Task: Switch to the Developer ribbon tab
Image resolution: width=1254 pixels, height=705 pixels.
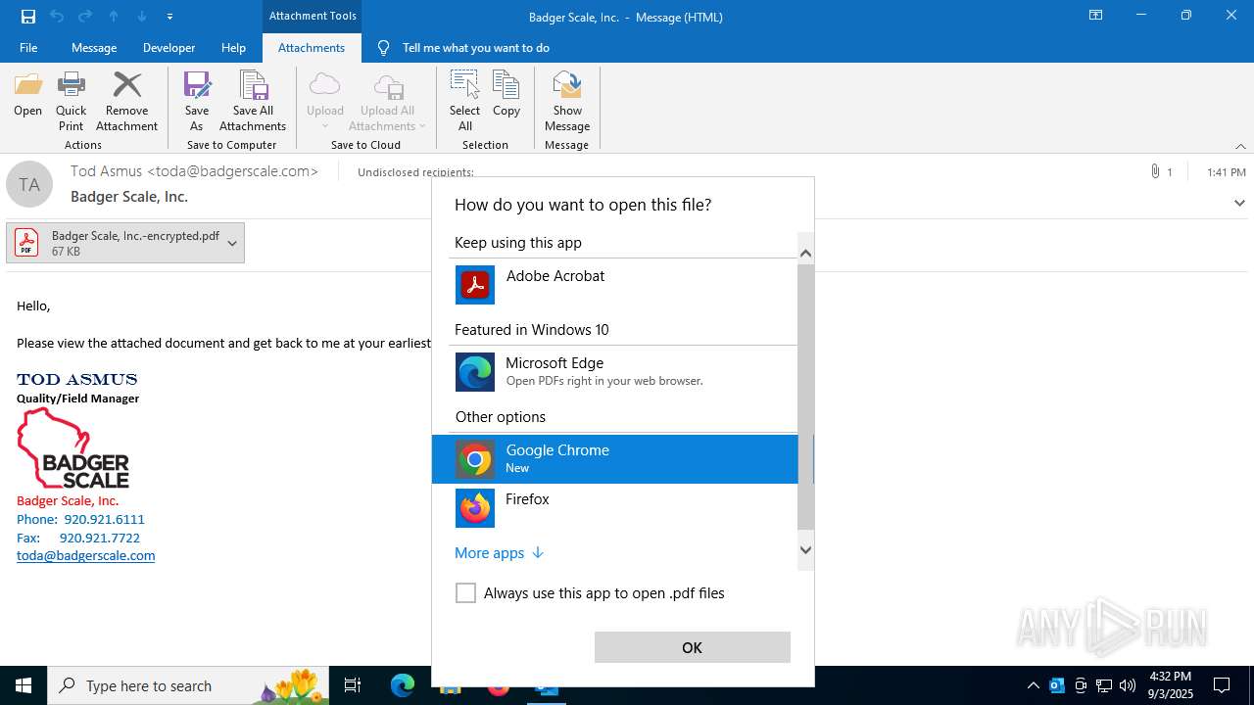Action: [169, 48]
